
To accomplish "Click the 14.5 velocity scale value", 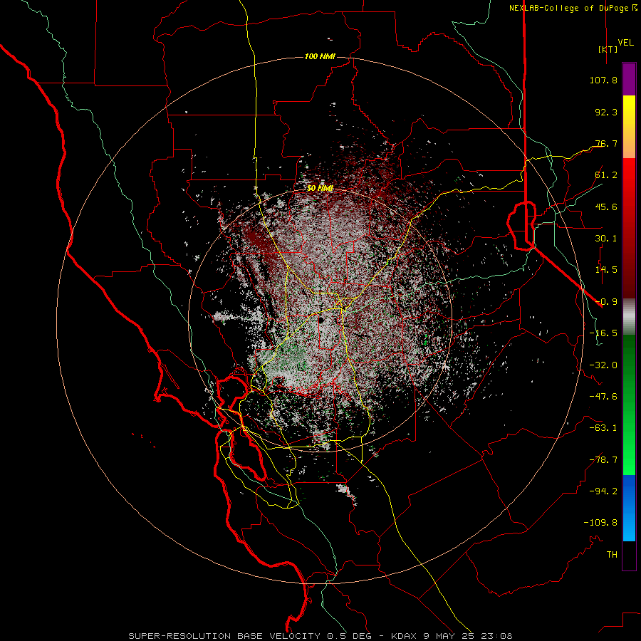I will pos(606,270).
